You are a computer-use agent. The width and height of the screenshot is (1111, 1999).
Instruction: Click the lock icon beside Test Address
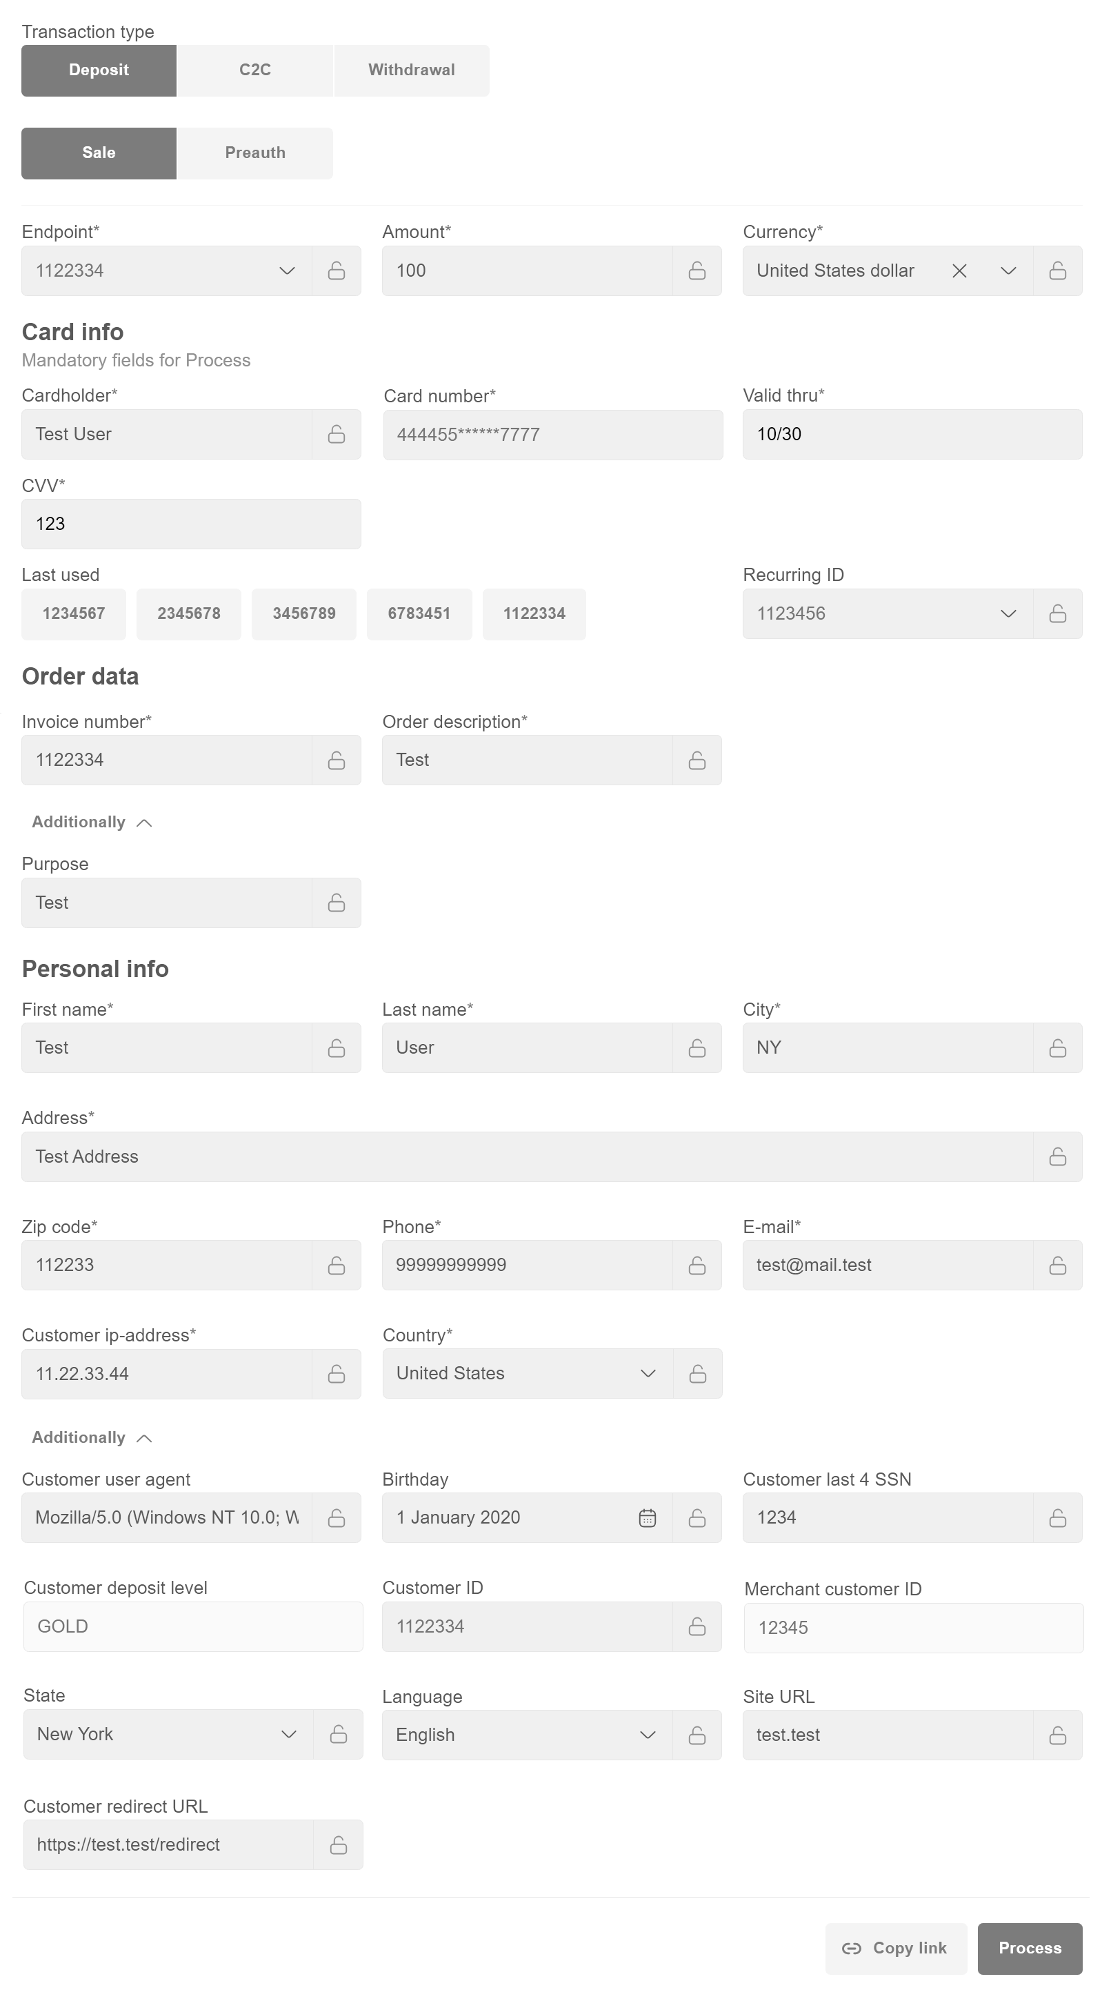1057,1157
